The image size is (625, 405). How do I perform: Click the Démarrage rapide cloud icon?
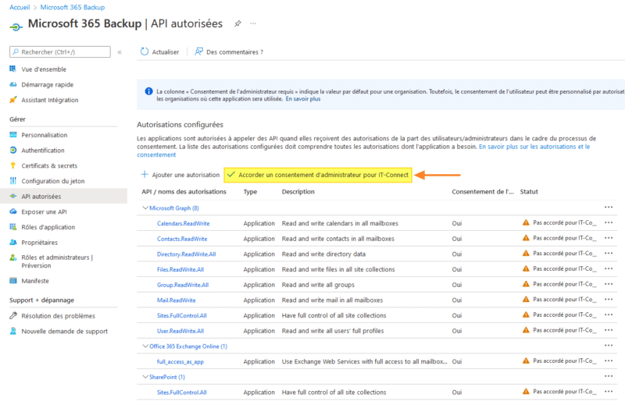pos(13,84)
